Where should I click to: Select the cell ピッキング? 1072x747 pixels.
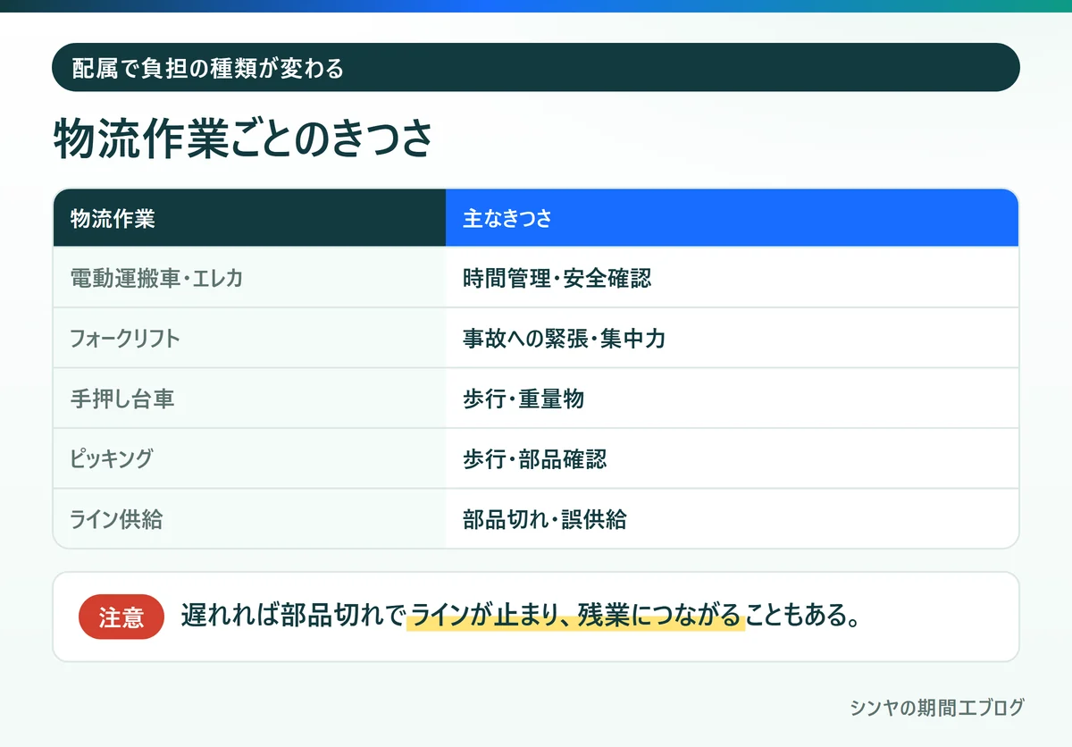click(x=249, y=458)
